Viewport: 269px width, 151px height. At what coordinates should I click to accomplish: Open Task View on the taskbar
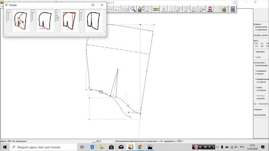pos(82,147)
